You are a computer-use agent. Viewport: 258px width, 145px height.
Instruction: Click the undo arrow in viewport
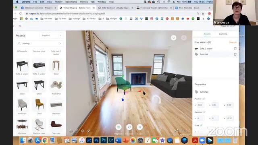coord(173,38)
